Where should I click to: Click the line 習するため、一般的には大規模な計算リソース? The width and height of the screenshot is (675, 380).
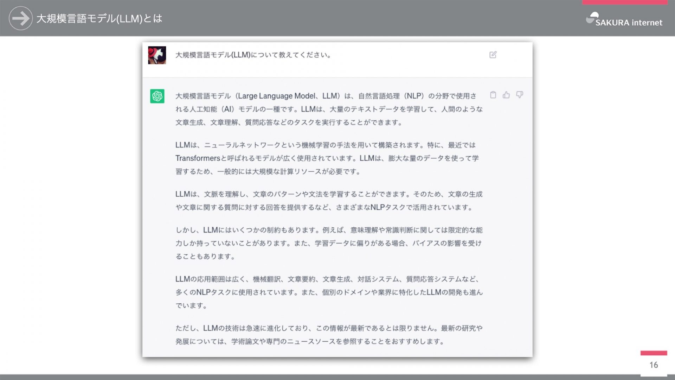coord(269,172)
